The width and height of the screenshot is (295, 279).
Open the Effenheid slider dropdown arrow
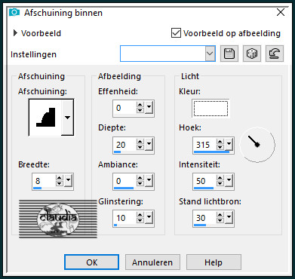pyautogui.click(x=149, y=108)
